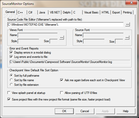Viewport: 139px width, 118px height.
Task: Click the Source Font Style field
Action: (94, 41)
